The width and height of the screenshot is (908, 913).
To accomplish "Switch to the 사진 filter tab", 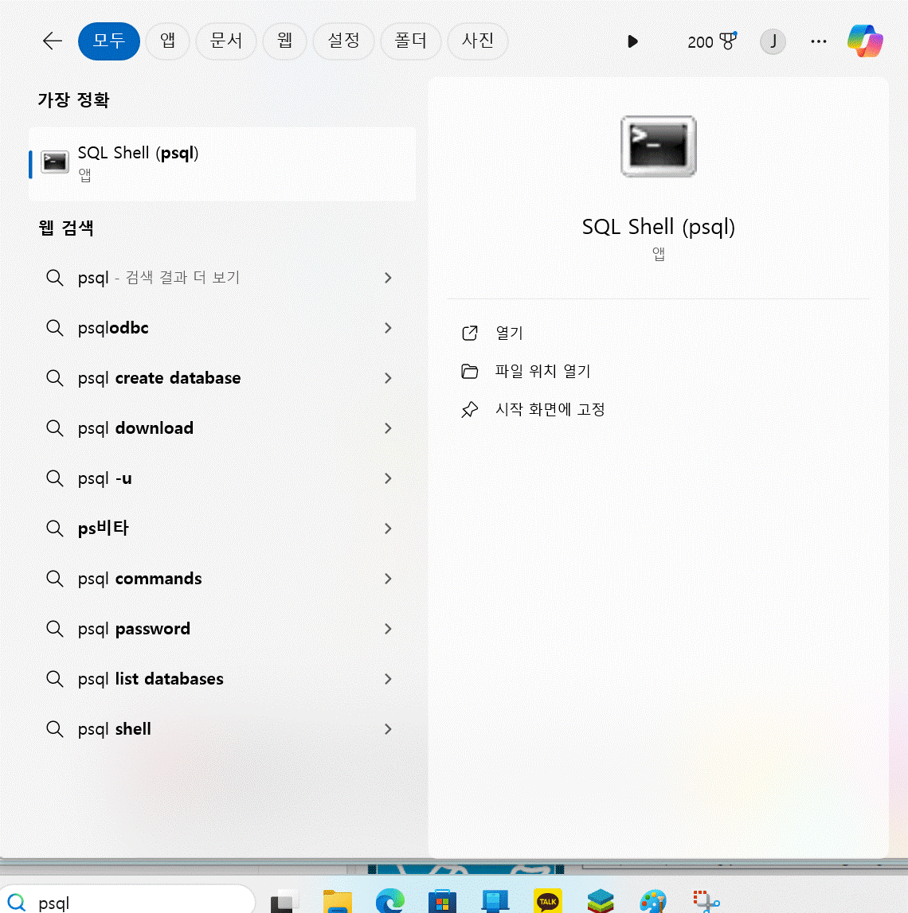I will [477, 41].
